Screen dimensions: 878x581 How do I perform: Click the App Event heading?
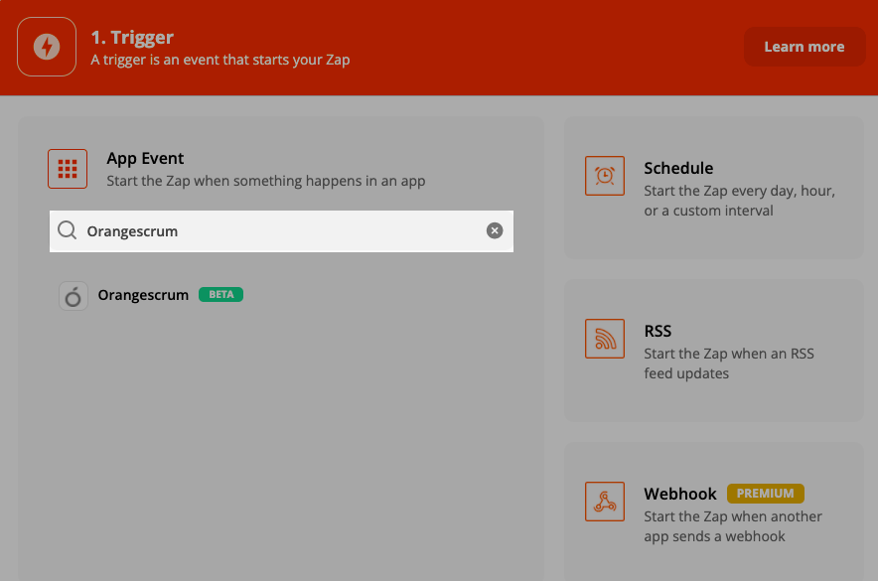[x=145, y=158]
